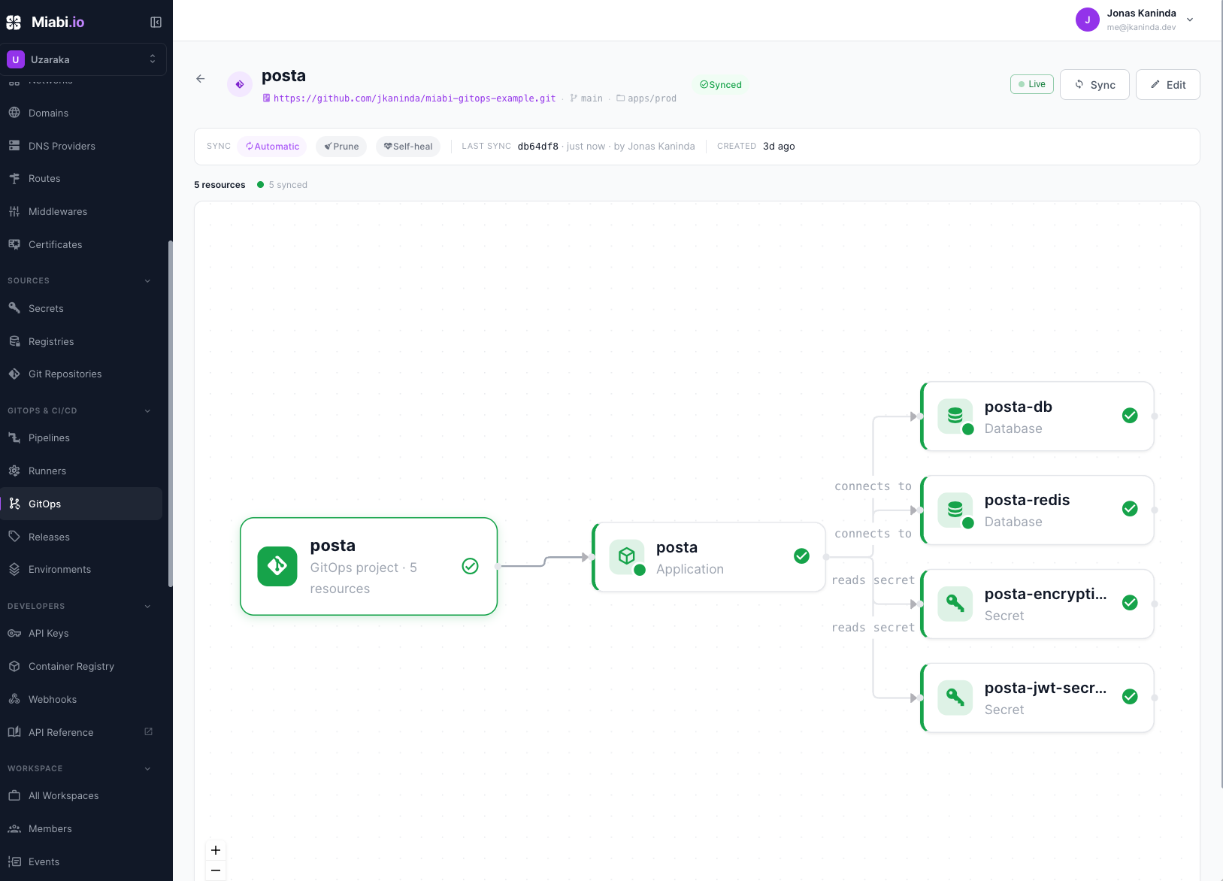Screen dimensions: 1223x881
Task: Click the sidebar vertical scrollbar
Action: click(171, 413)
